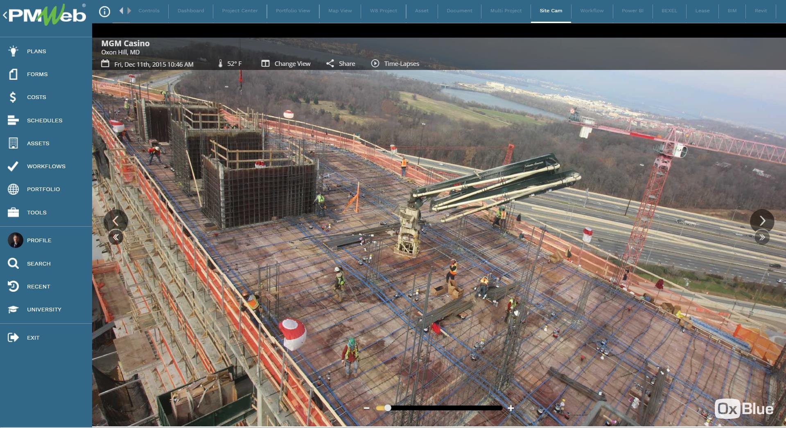
Task: Click the Tools briefcase icon
Action: 13,212
